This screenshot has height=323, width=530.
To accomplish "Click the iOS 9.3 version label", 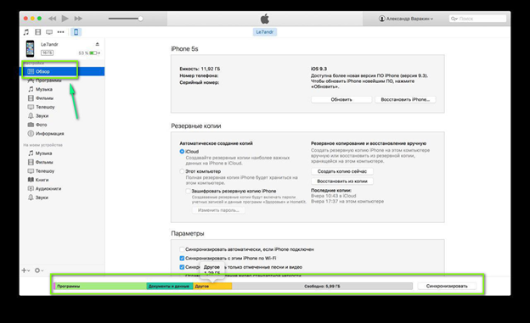I will pos(319,69).
